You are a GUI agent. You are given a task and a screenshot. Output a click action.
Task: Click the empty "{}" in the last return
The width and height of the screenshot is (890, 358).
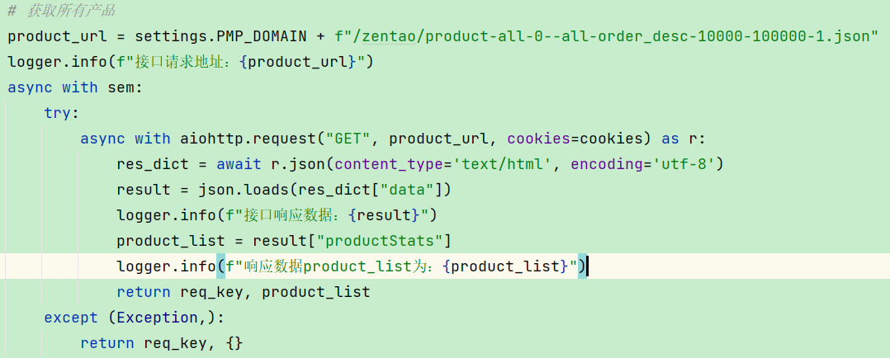point(234,343)
